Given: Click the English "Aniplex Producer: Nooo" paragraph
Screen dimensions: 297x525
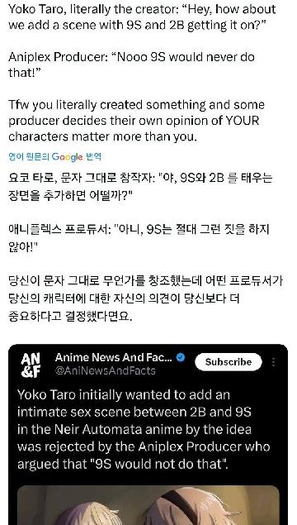Looking at the screenshot, I should click(x=131, y=64).
